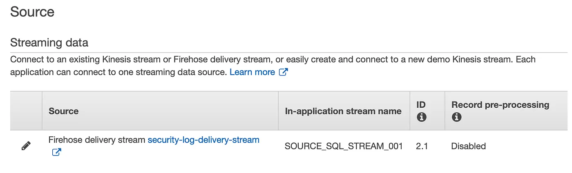Select the ID column header label
572x173 pixels.
(421, 105)
